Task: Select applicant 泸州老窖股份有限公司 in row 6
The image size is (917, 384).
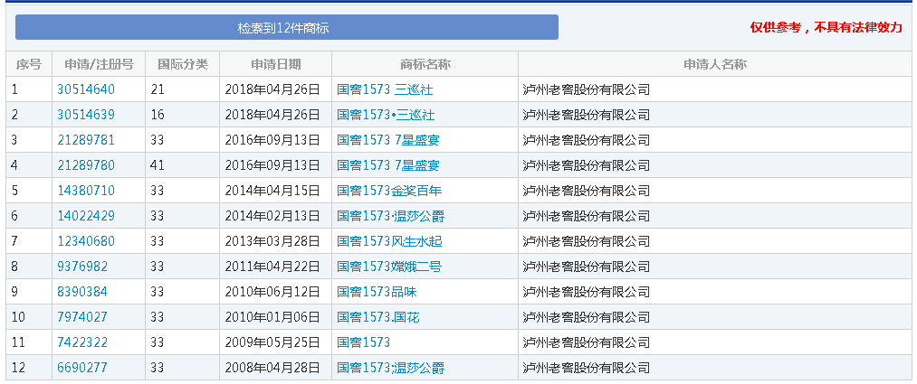Action: point(586,217)
